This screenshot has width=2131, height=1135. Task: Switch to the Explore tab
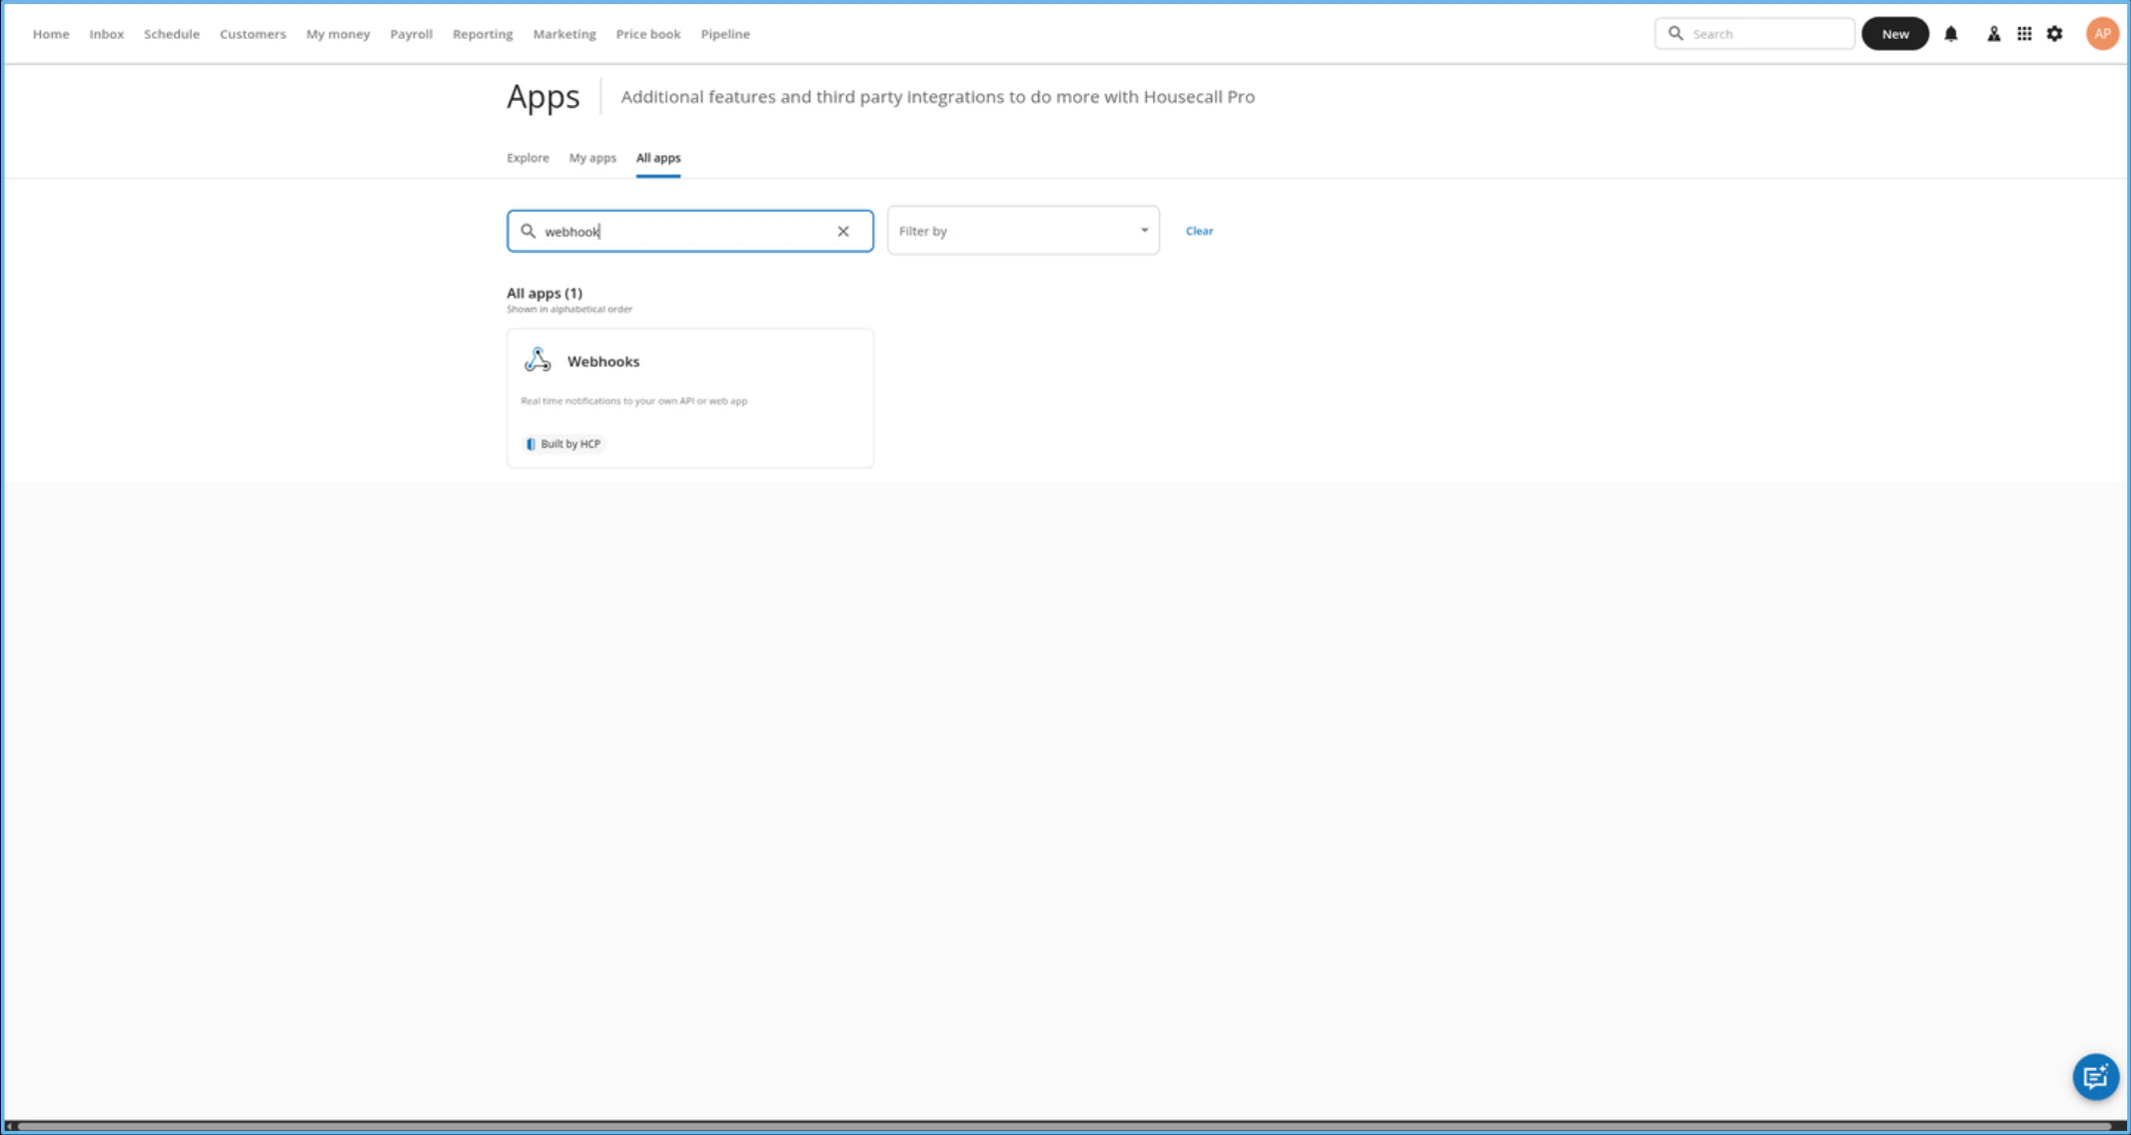(528, 158)
